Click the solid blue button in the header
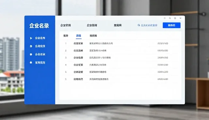 click(x=171, y=25)
